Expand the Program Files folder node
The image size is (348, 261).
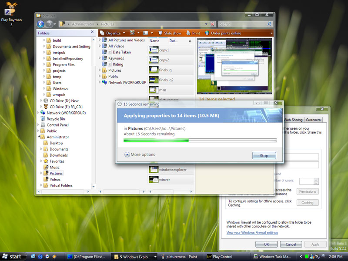(x=44, y=64)
